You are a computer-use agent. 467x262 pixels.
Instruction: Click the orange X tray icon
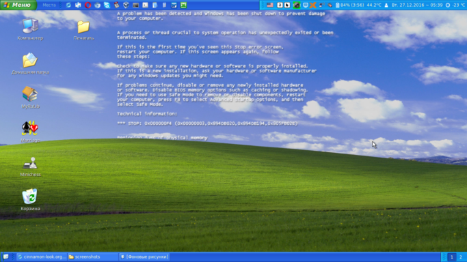pyautogui.click(x=312, y=5)
